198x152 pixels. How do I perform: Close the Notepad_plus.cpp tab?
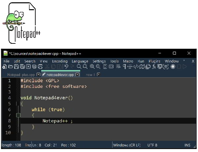click(x=38, y=75)
